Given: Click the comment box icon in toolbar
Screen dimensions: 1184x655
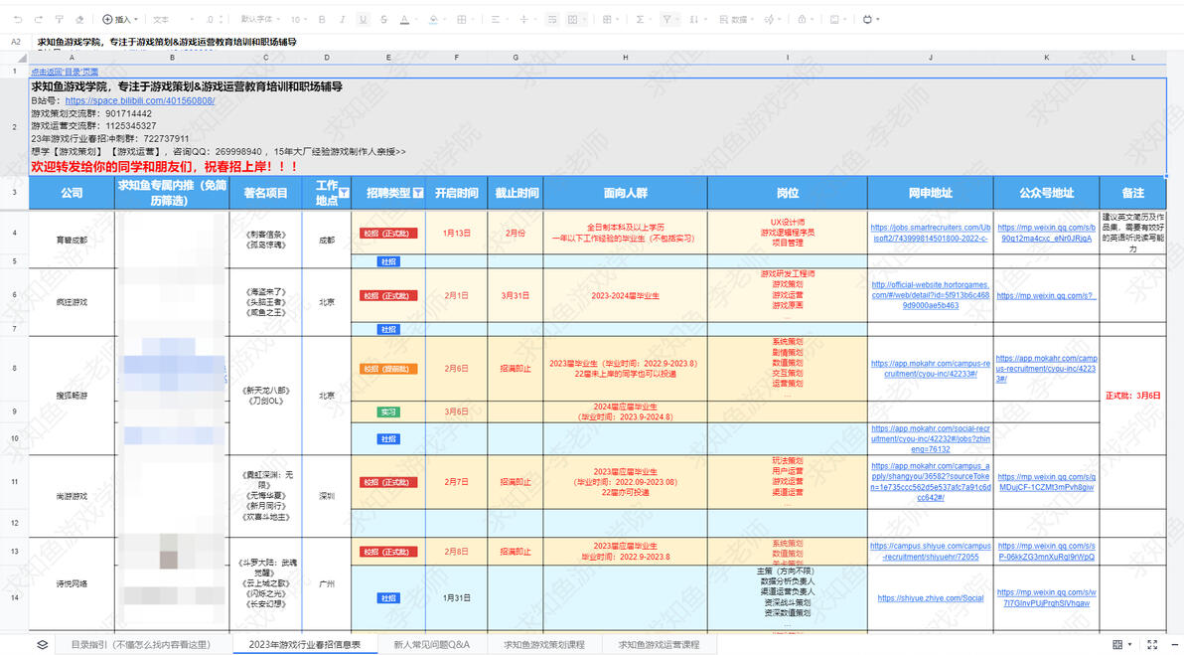Looking at the screenshot, I should coord(834,20).
